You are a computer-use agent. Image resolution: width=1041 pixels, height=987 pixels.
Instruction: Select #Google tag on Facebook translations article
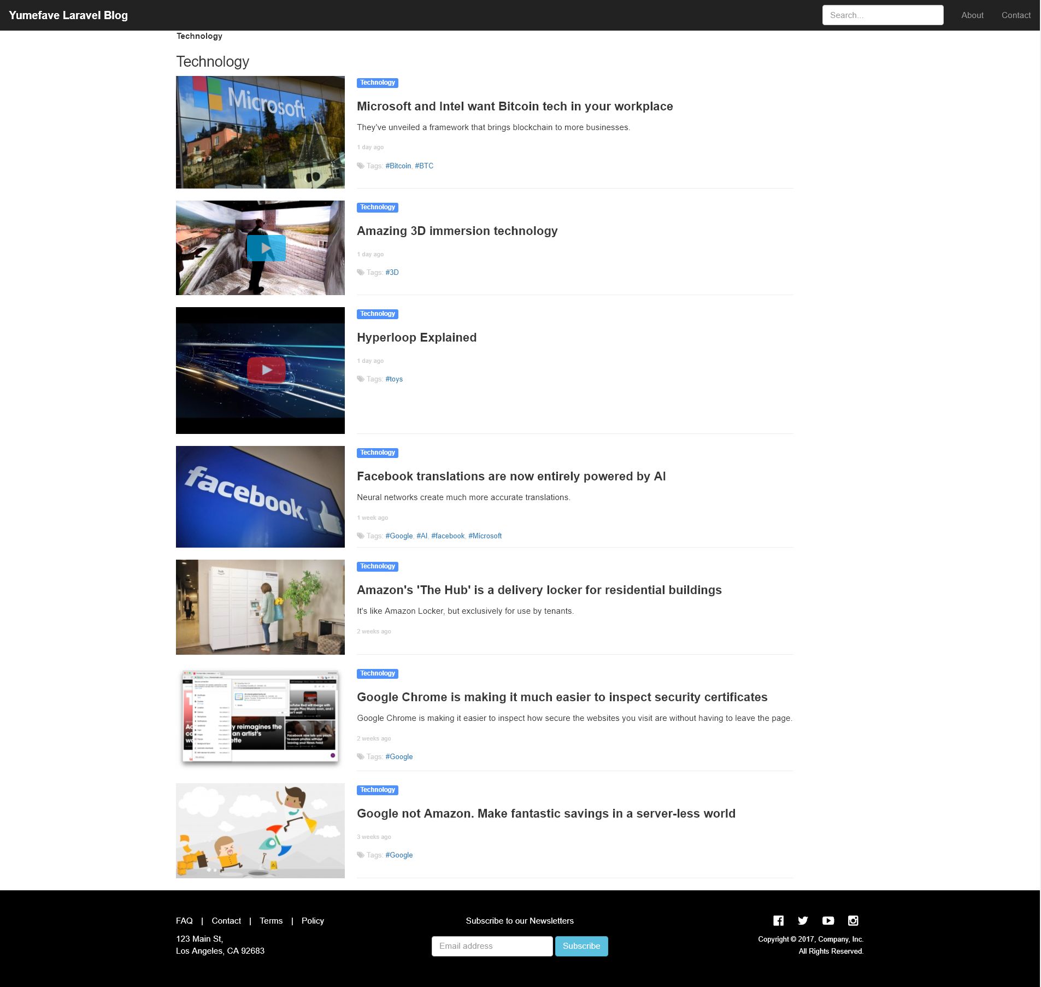(x=399, y=536)
